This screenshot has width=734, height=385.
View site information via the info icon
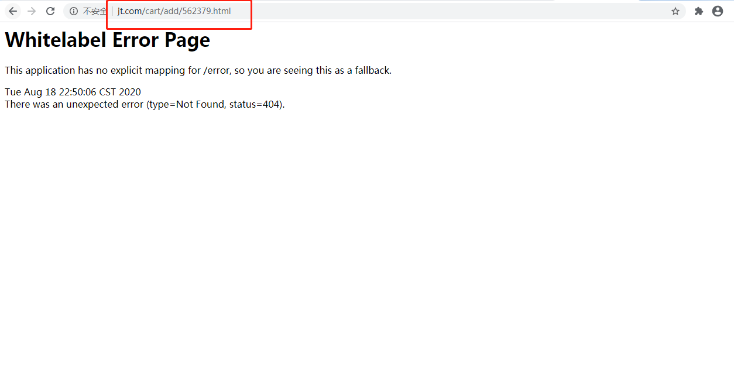point(74,11)
